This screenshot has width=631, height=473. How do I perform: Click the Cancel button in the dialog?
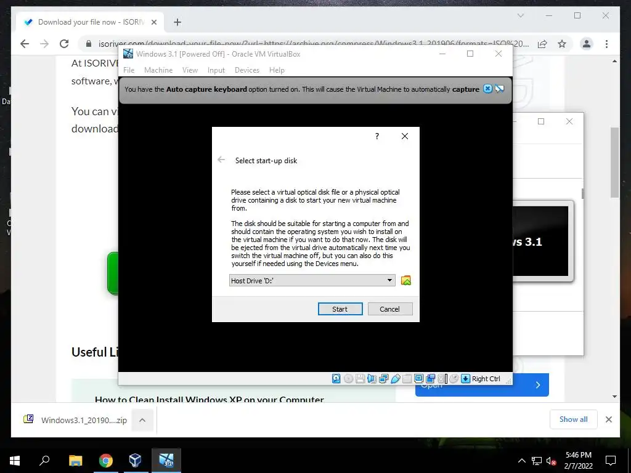click(390, 309)
